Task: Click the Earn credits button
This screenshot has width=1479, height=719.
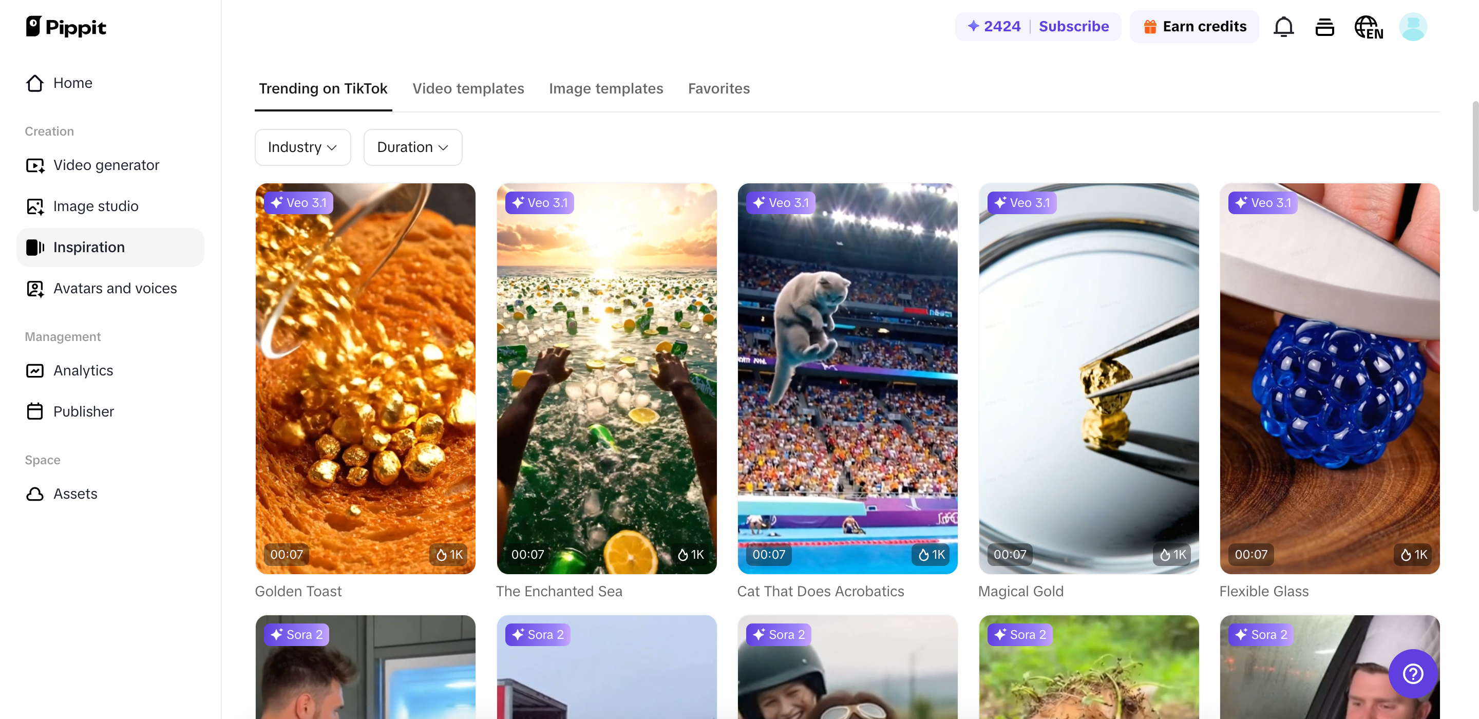Action: (x=1194, y=26)
